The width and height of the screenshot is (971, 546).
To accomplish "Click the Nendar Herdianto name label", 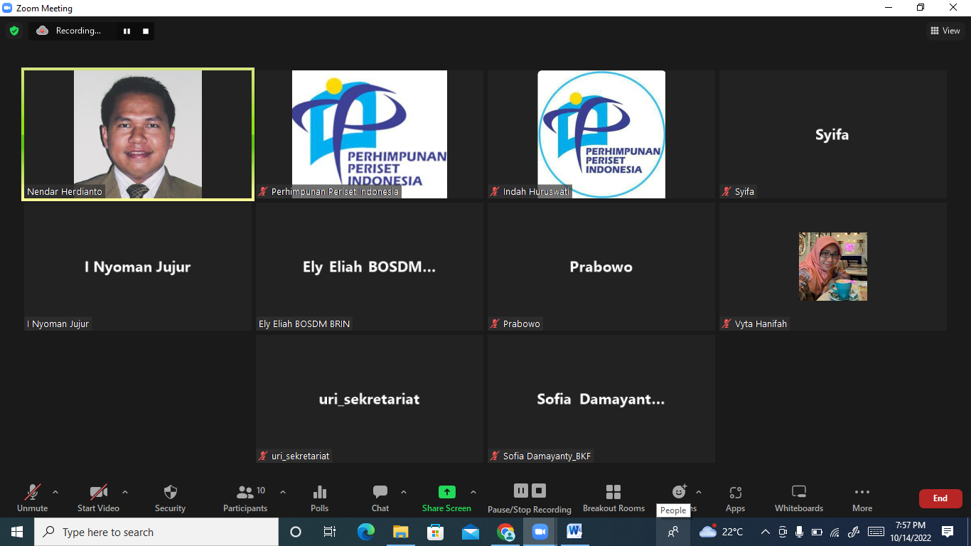I will click(65, 192).
